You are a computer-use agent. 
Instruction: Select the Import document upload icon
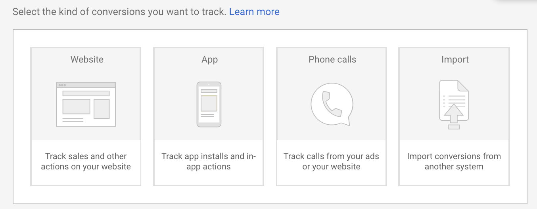pos(454,104)
